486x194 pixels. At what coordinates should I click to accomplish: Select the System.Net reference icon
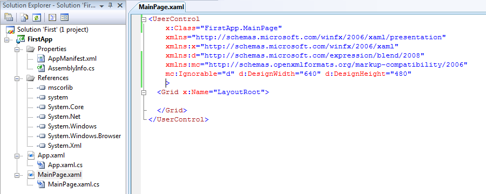click(41, 117)
